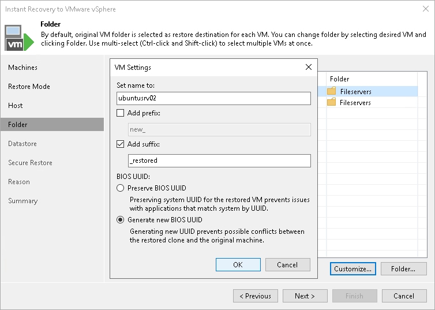This screenshot has height=310, width=435.
Task: Select the unselected Fileservers row text
Action: pyautogui.click(x=355, y=102)
